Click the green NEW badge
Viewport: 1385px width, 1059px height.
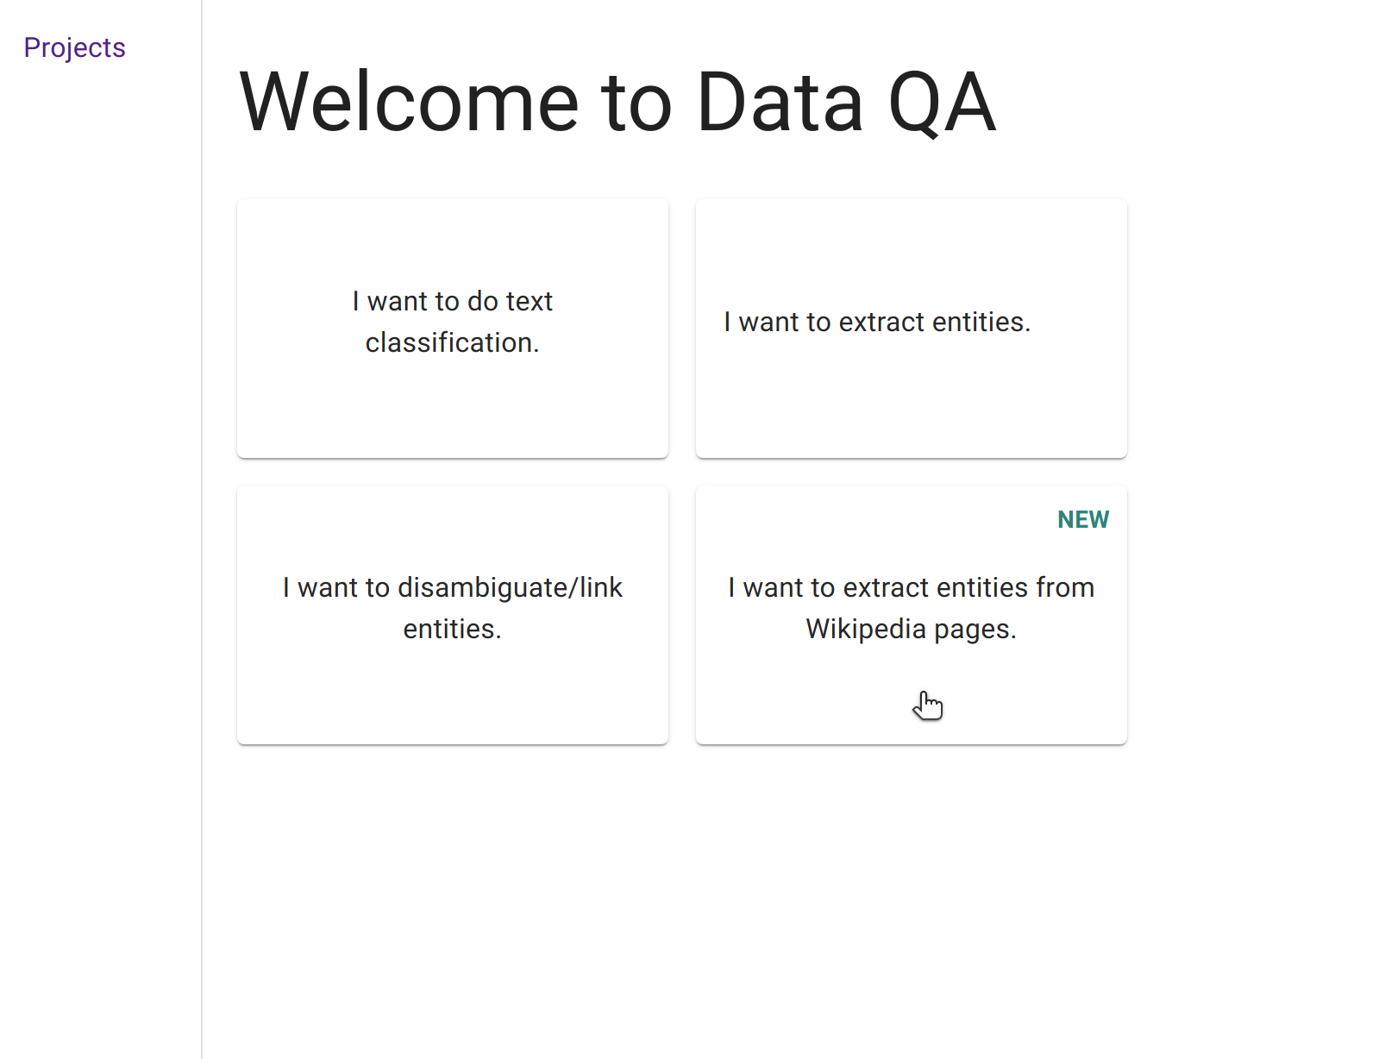(x=1082, y=519)
